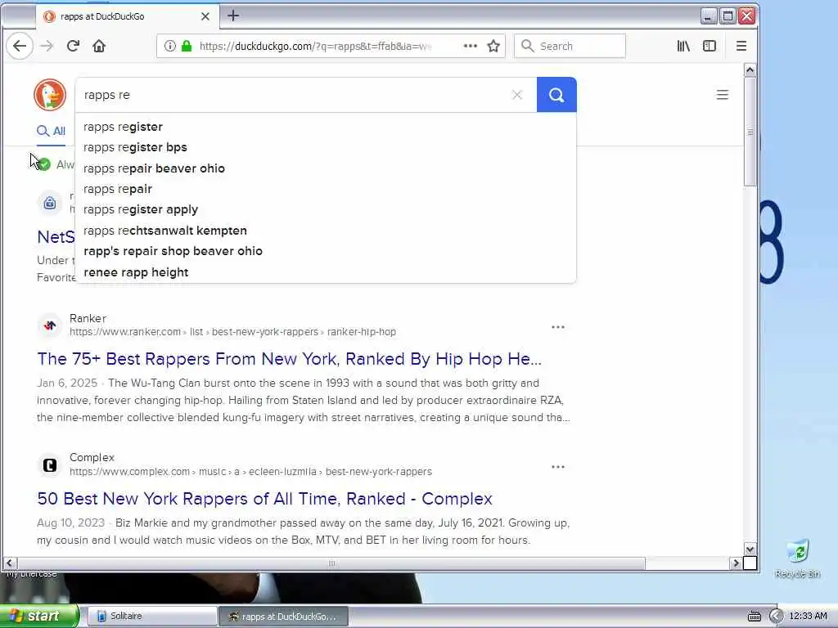The height and width of the screenshot is (628, 838).
Task: Choose suggestion rapps repair beaver ohio
Action: (x=326, y=168)
